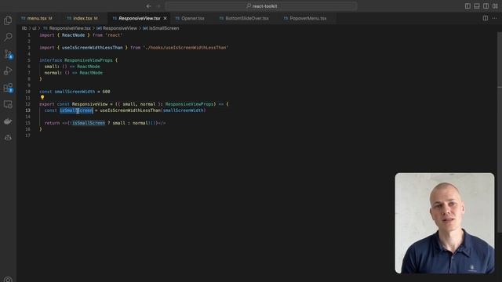Click useIsScreenWidthLessThan in the import line
The height and width of the screenshot is (282, 502).
pos(93,48)
